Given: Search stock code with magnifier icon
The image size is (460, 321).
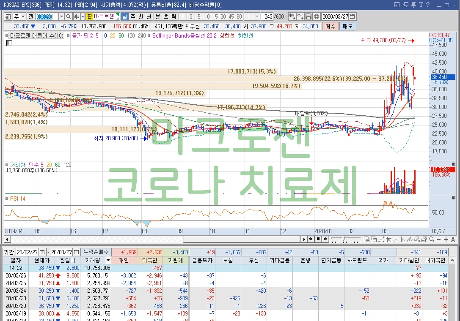Looking at the screenshot, I should coord(69,17).
